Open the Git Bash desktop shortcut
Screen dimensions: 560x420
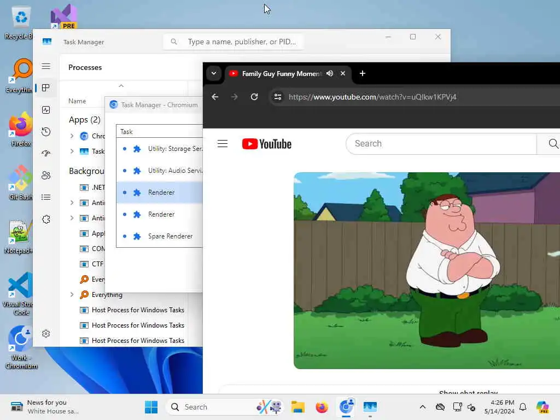click(x=20, y=183)
